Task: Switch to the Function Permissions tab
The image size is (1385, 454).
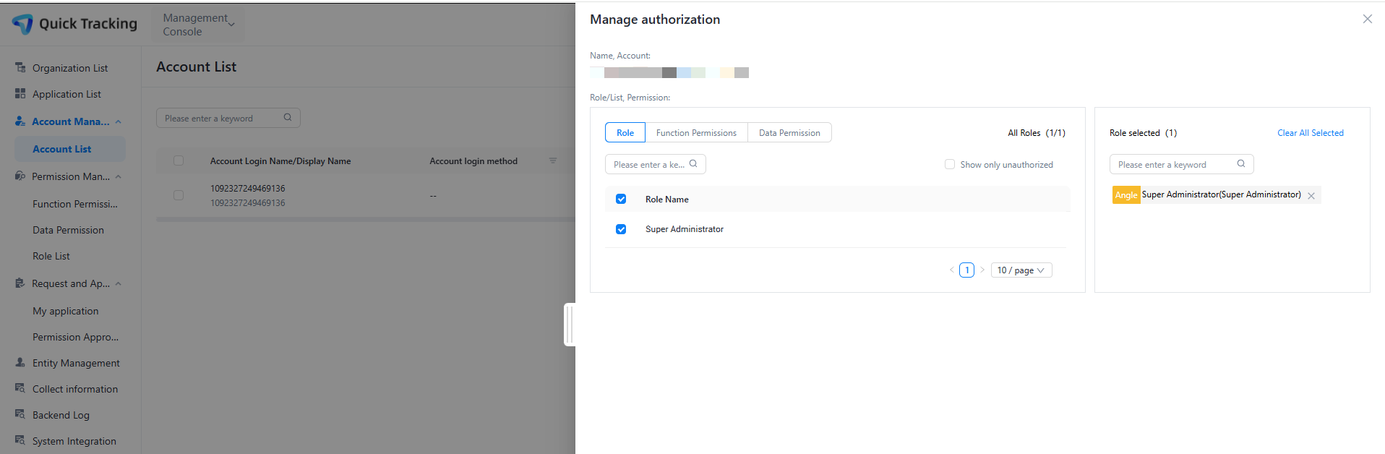Action: pyautogui.click(x=696, y=132)
